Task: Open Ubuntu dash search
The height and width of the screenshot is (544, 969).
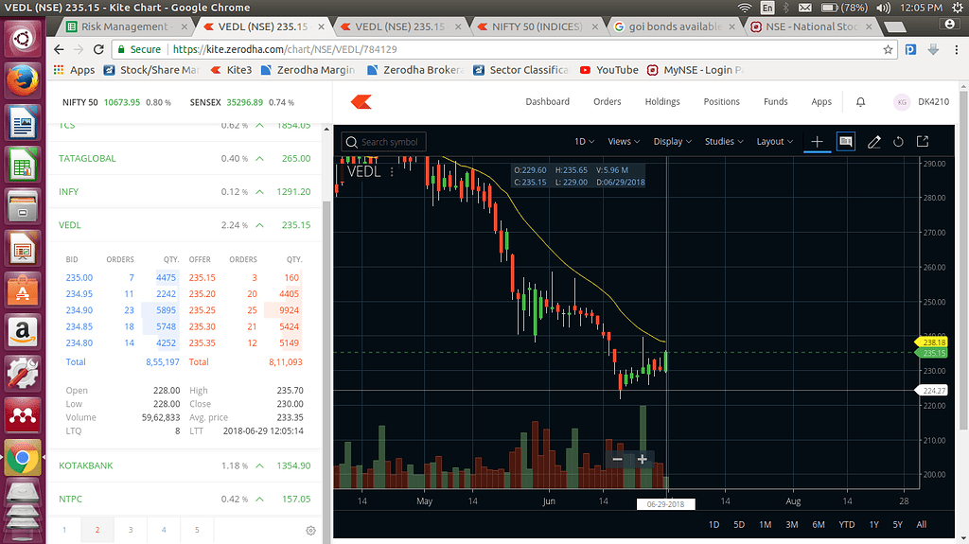Action: coord(23,39)
